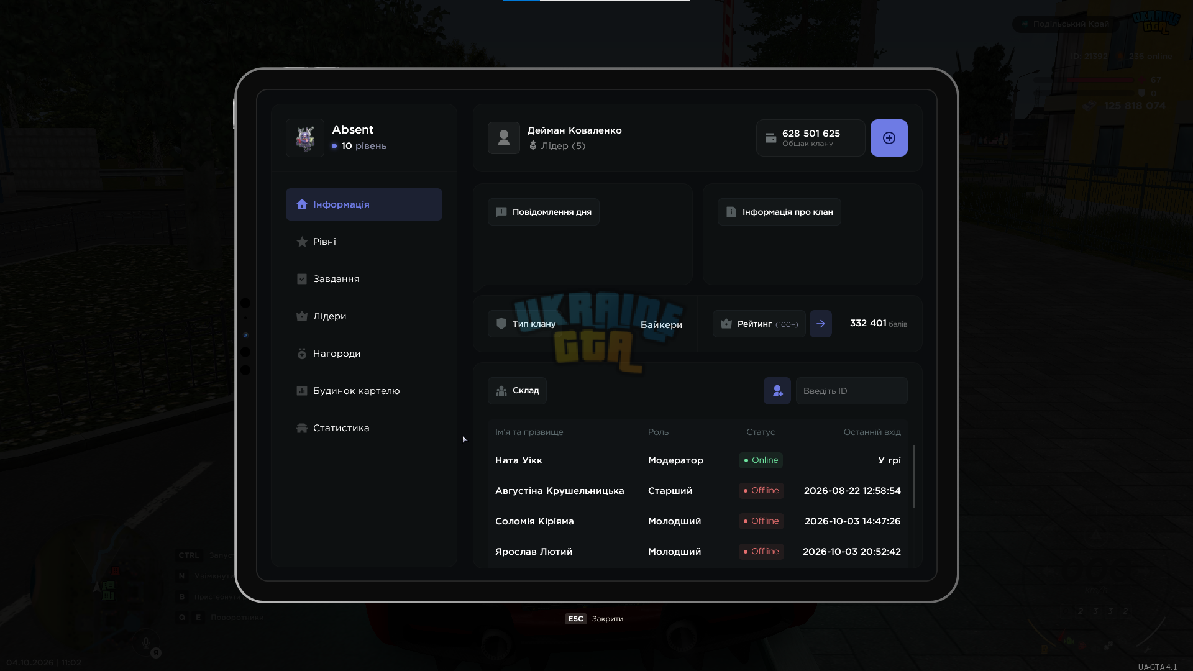Select member Ярослав Лютий
1193x671 pixels.
click(698, 552)
